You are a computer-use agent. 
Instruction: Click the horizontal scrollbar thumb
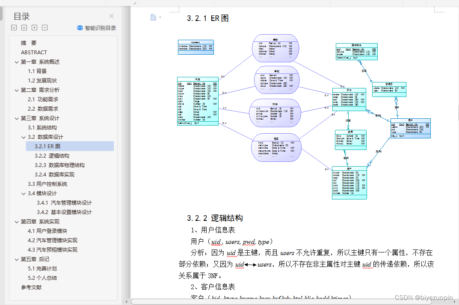pyautogui.click(x=281, y=302)
